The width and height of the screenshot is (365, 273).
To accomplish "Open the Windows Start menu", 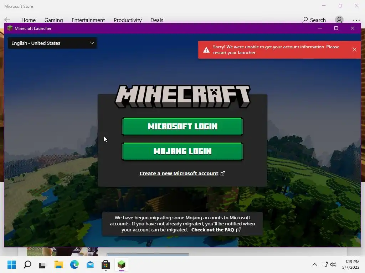I will coord(12,264).
